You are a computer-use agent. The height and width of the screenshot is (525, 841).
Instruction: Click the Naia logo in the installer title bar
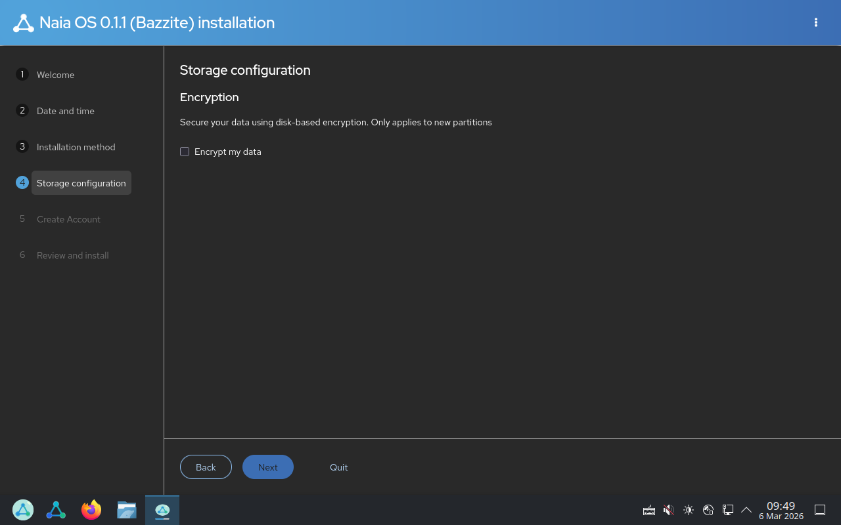[24, 22]
